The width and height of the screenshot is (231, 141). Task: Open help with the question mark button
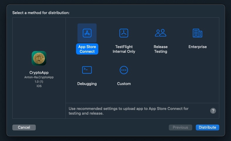pyautogui.click(x=213, y=111)
